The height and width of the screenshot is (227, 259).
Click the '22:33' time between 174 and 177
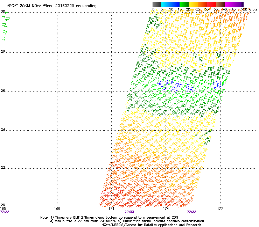point(191,212)
